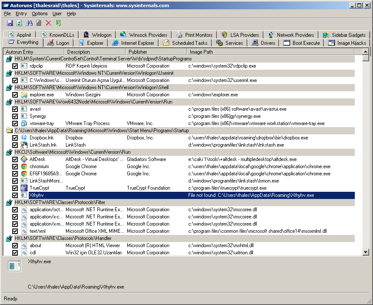
Task: Open the Entry menu
Action: (x=21, y=14)
